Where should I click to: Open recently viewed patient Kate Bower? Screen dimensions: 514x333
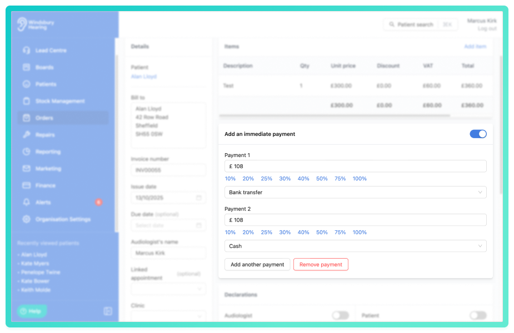click(35, 281)
